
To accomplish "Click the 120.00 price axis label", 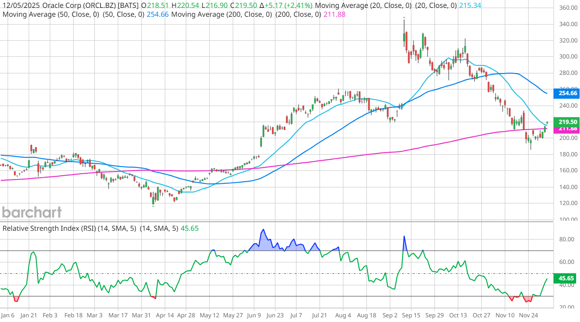I will [x=568, y=203].
